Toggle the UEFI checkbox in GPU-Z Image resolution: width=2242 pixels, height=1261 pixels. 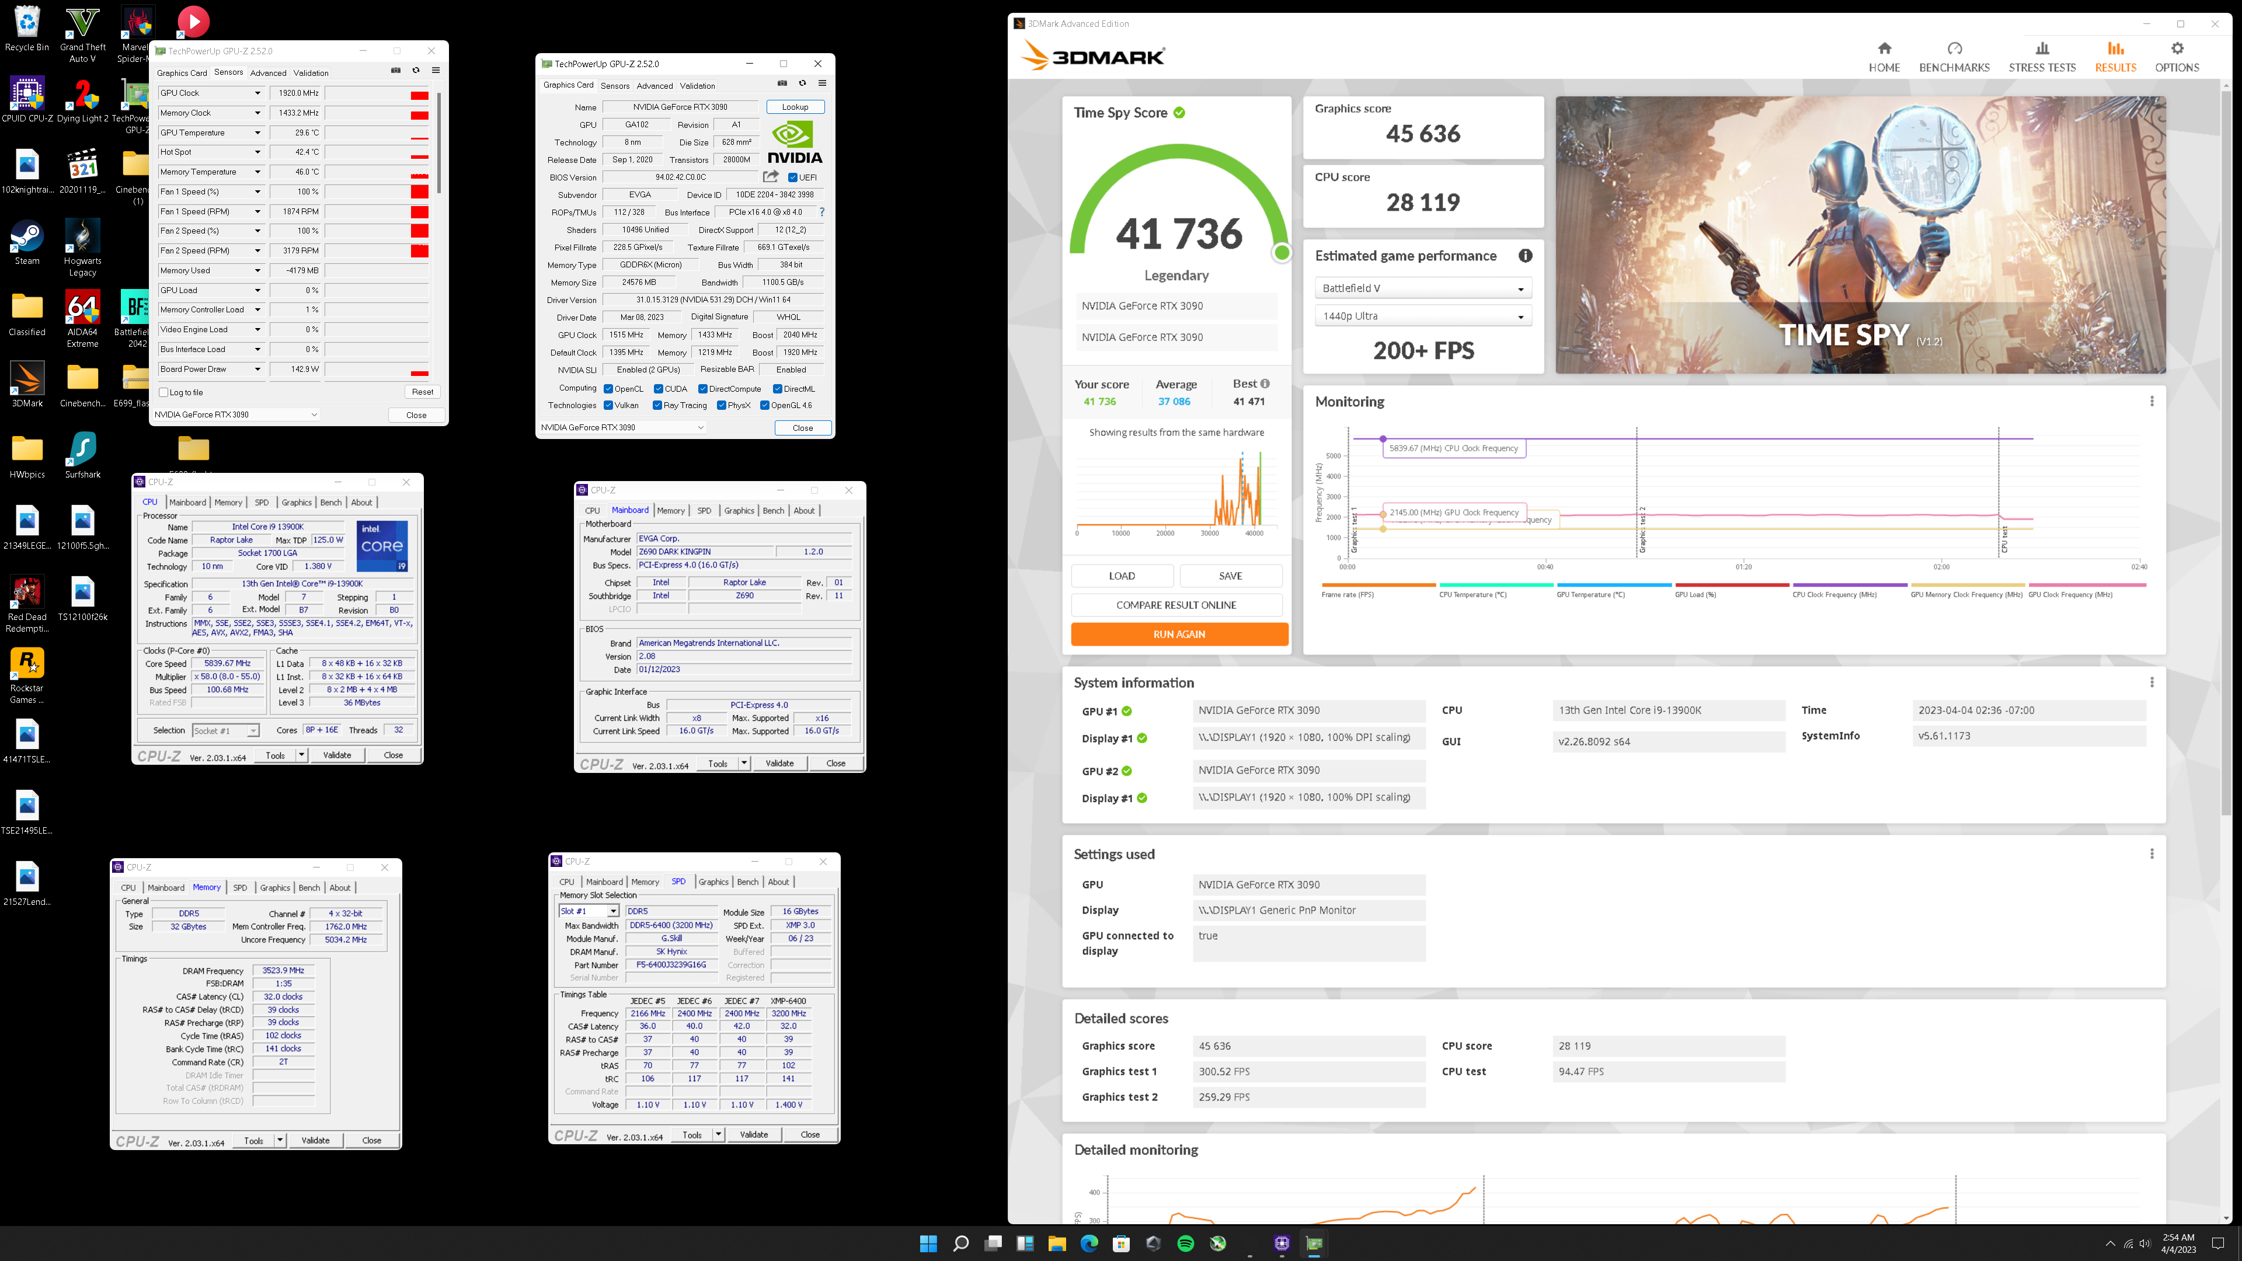click(x=793, y=177)
